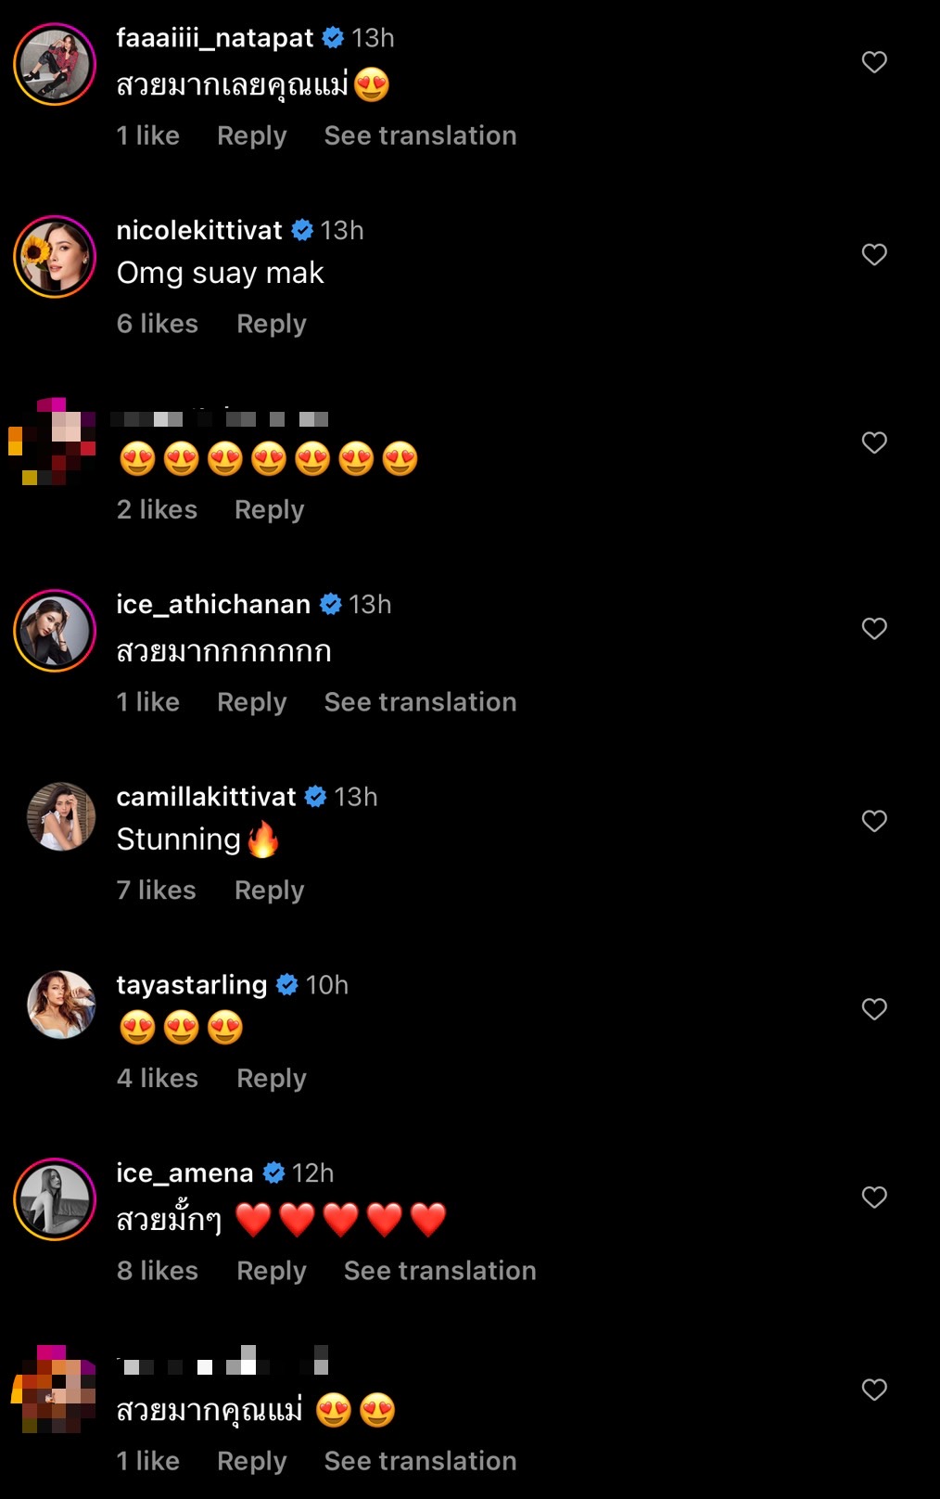The image size is (940, 1499).
Task: View nicolekittivat's sunflower avatar story
Action: click(x=56, y=257)
